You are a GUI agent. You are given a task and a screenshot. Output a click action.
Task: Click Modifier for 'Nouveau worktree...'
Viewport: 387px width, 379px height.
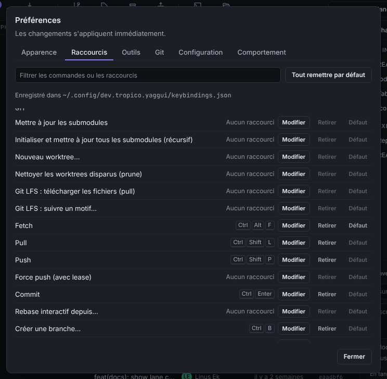[x=294, y=157]
